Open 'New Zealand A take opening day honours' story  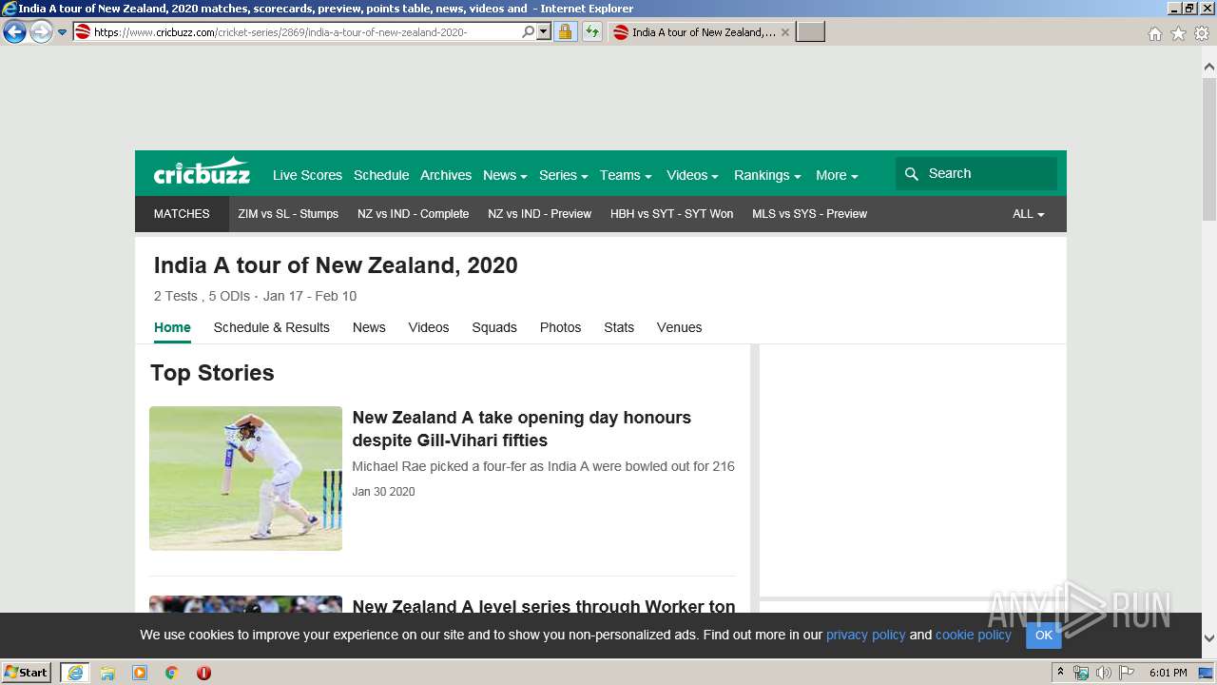(522, 429)
